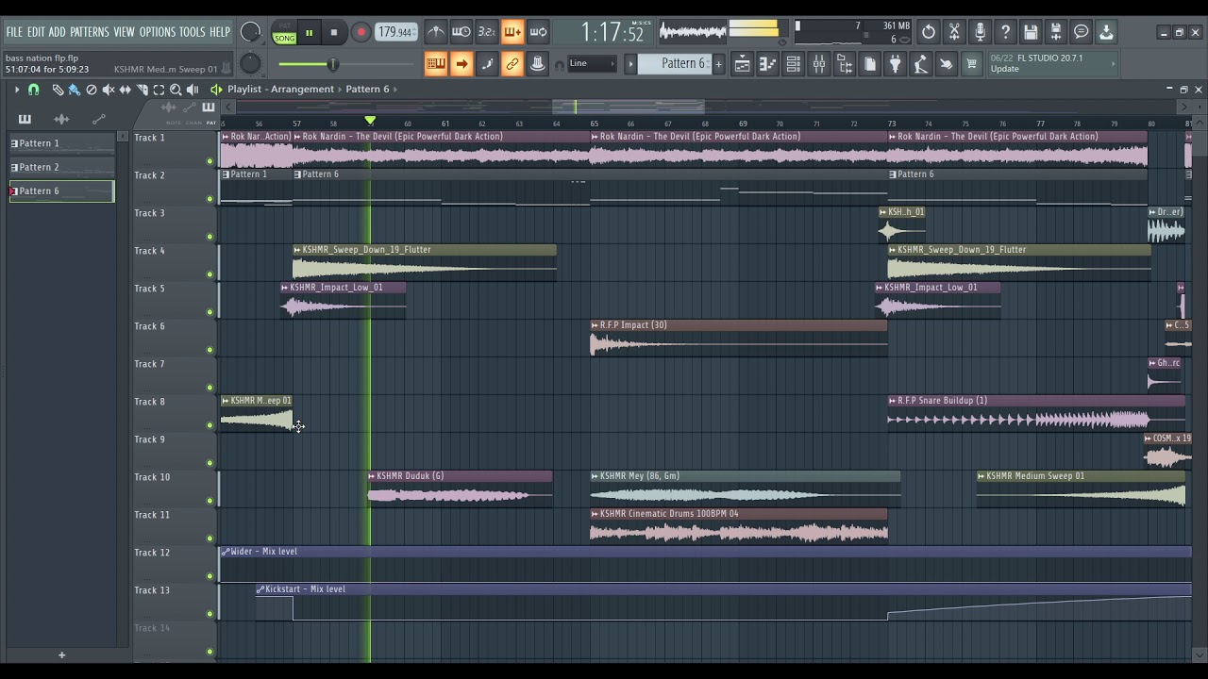Click the red record button

tap(361, 33)
